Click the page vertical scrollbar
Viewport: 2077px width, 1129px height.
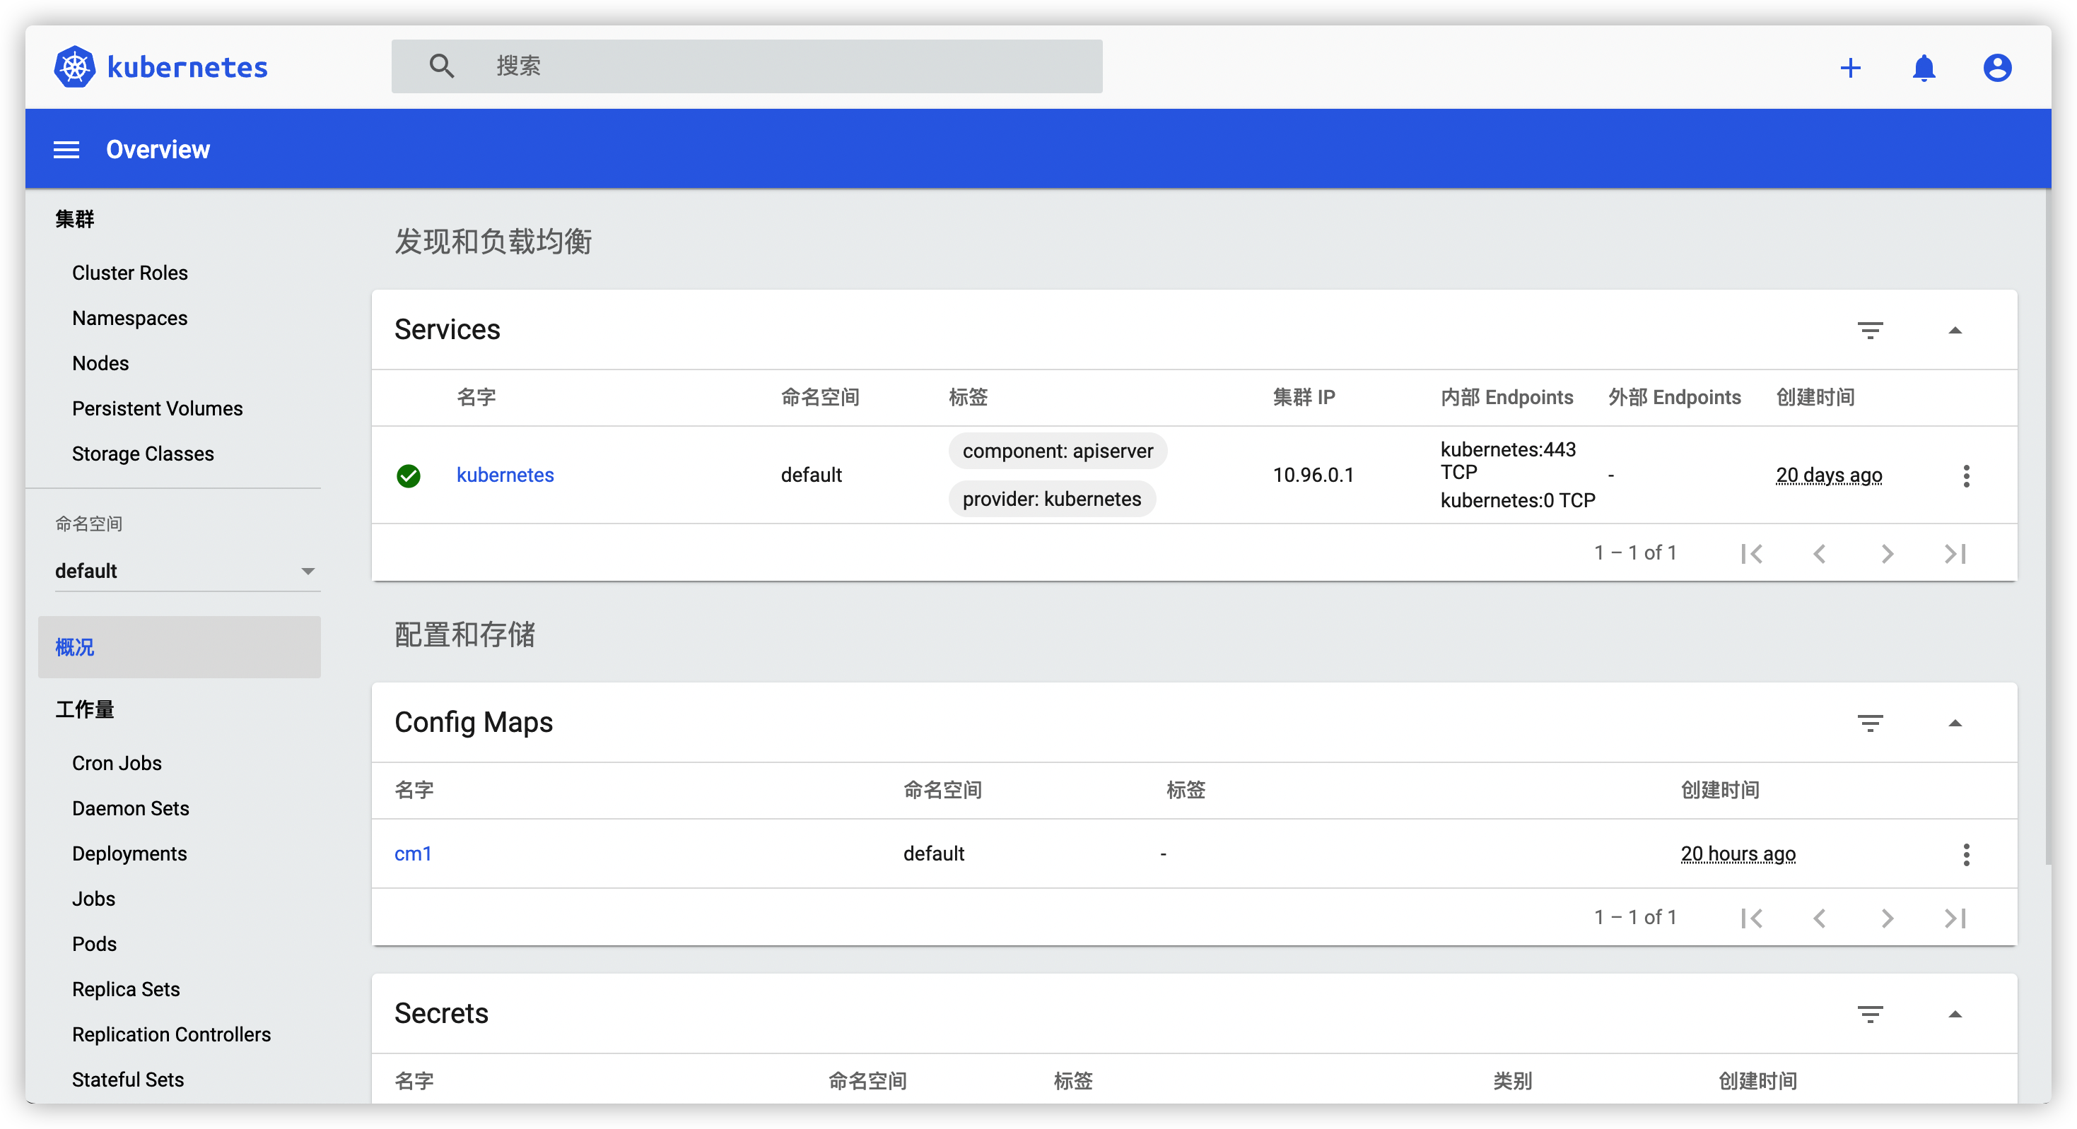pyautogui.click(x=2047, y=527)
